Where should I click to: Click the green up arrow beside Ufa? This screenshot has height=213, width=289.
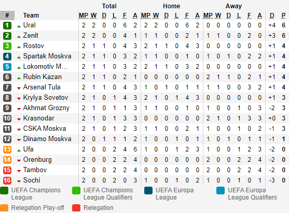[19, 150]
